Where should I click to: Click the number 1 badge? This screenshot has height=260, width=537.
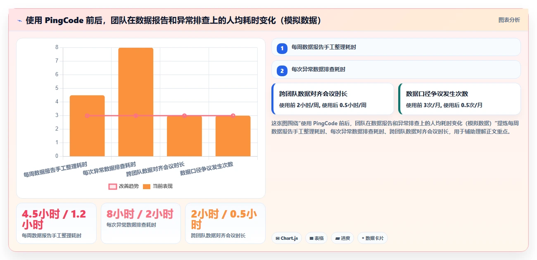point(282,48)
